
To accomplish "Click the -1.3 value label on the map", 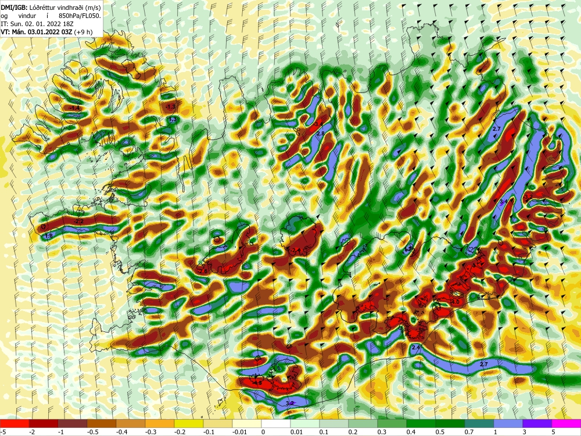I will click(x=170, y=107).
